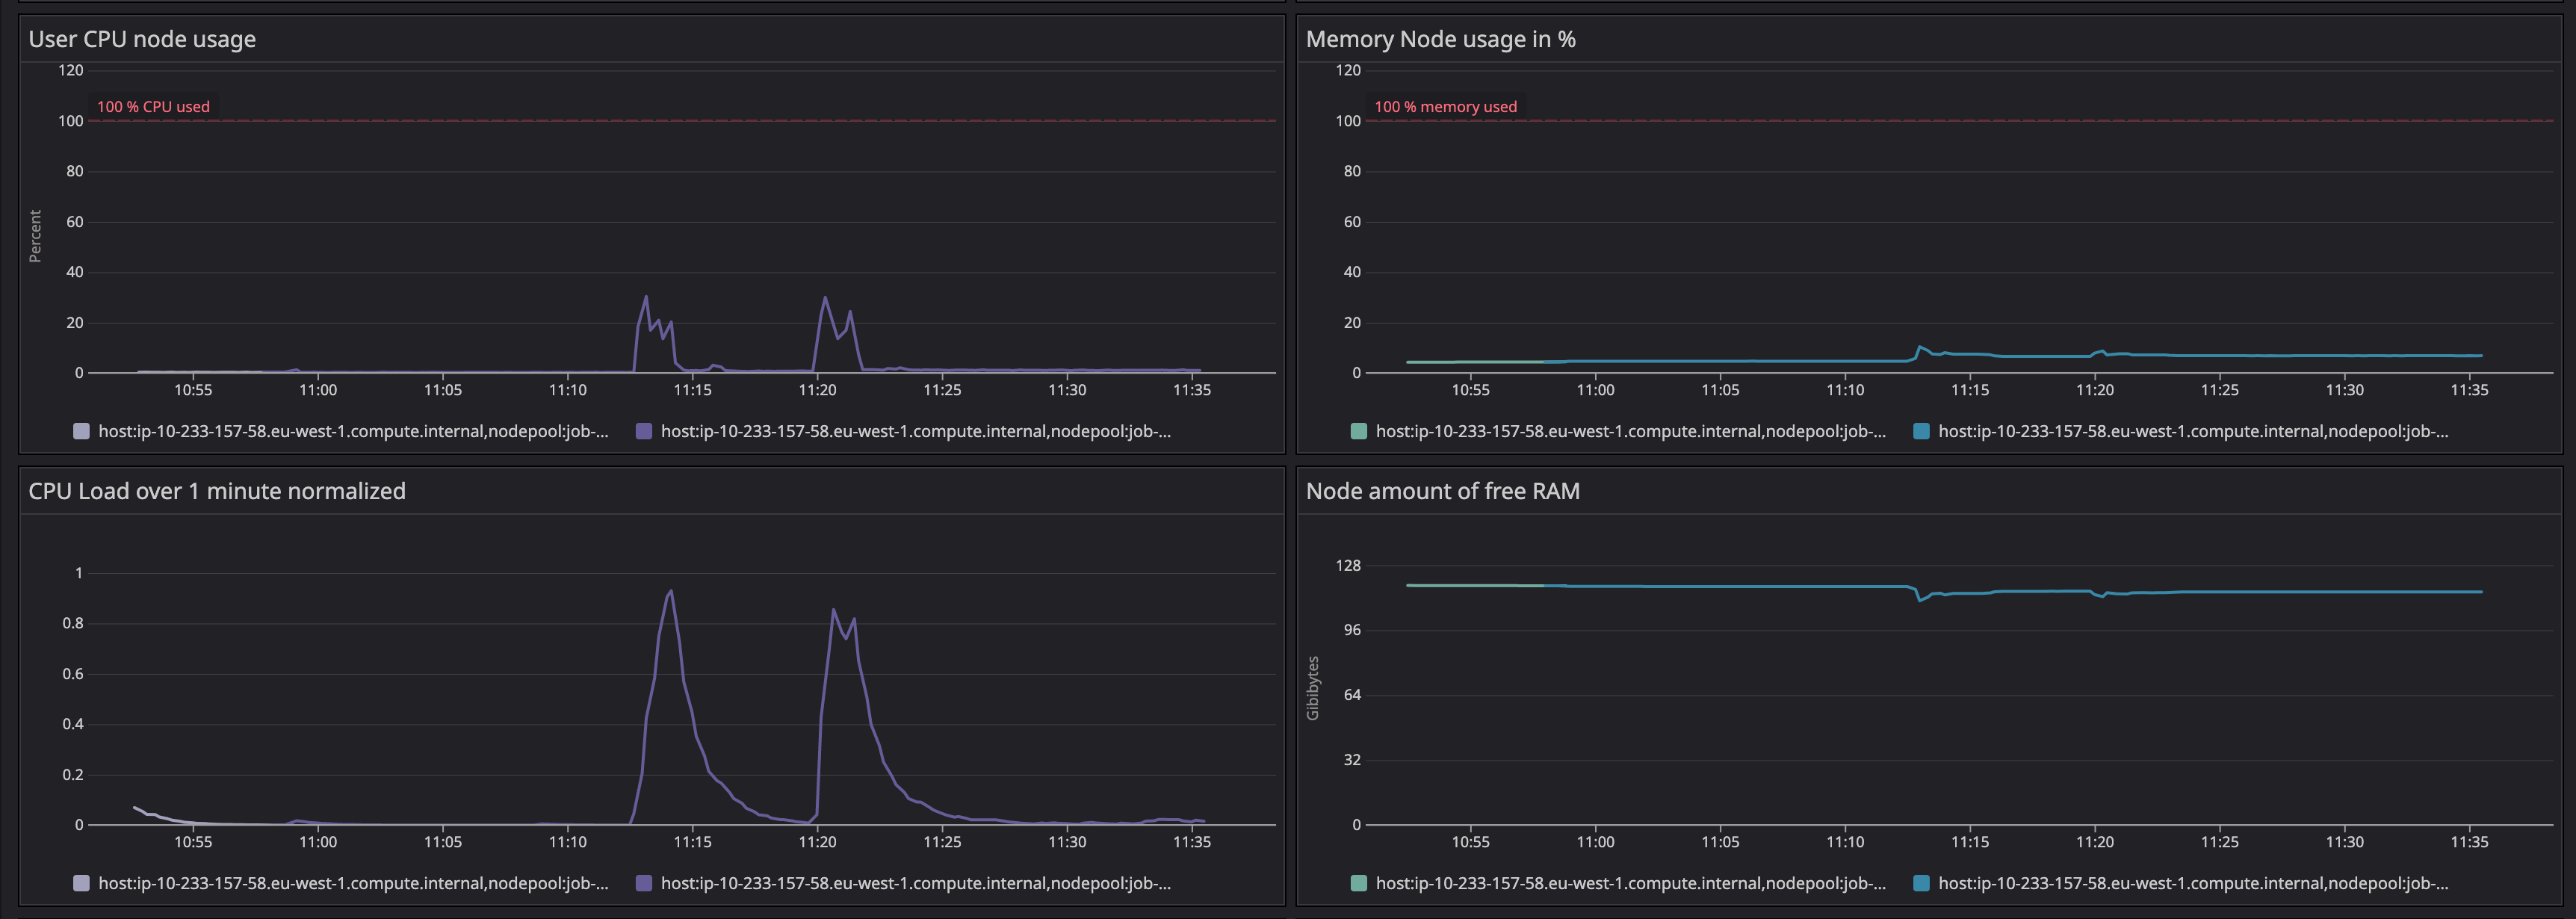Image resolution: width=2576 pixels, height=919 pixels.
Task: Toggle the second host series in Memory Node usage legend
Action: click(x=2190, y=433)
